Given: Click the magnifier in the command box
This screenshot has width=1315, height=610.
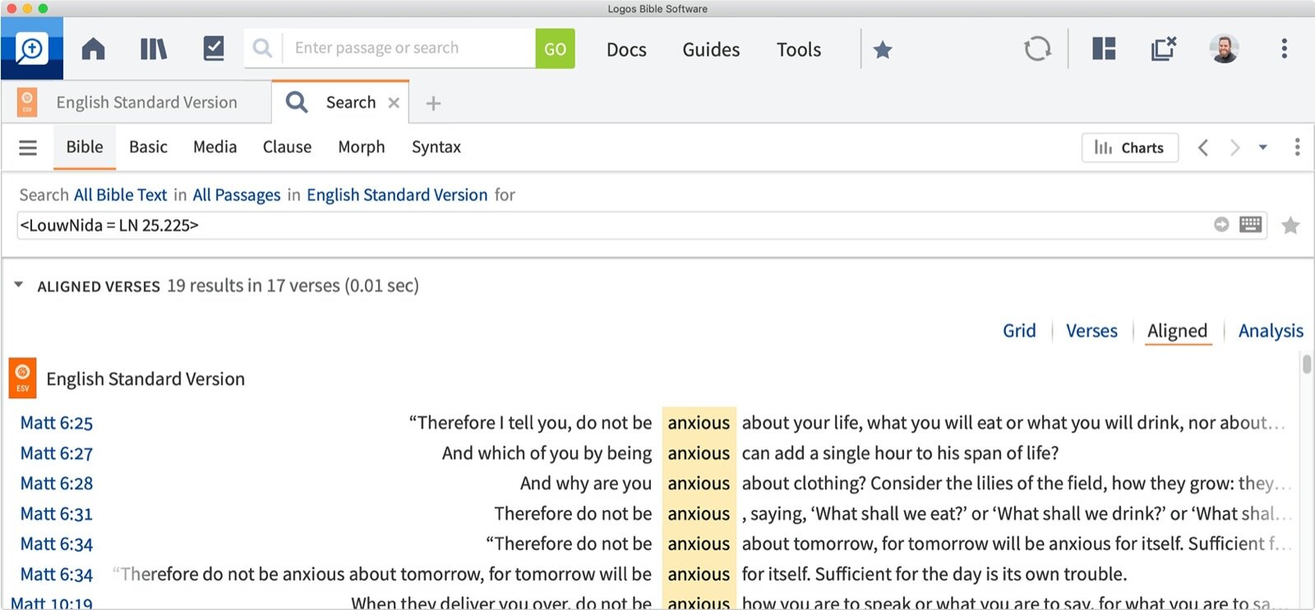Looking at the screenshot, I should (x=262, y=48).
